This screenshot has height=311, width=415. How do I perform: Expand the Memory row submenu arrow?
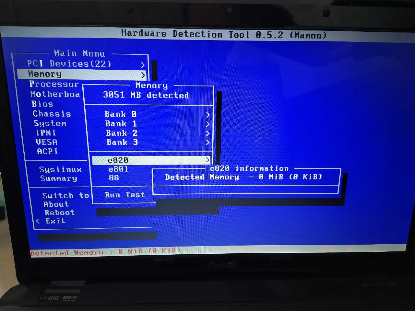[x=143, y=75]
